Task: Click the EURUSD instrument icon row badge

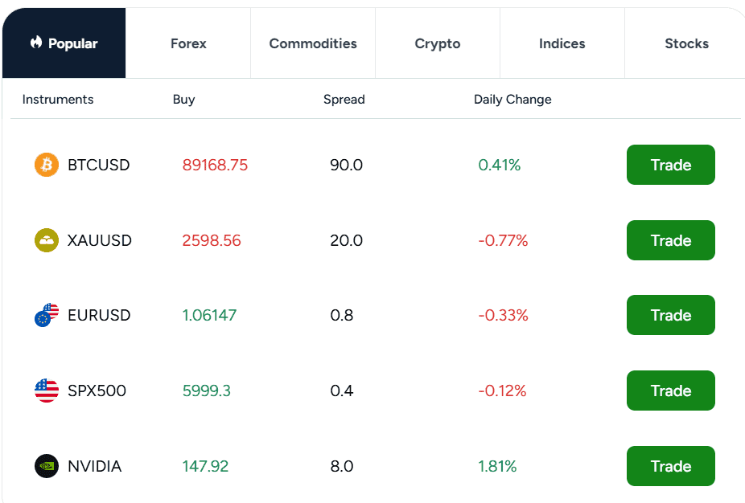Action: pos(46,315)
